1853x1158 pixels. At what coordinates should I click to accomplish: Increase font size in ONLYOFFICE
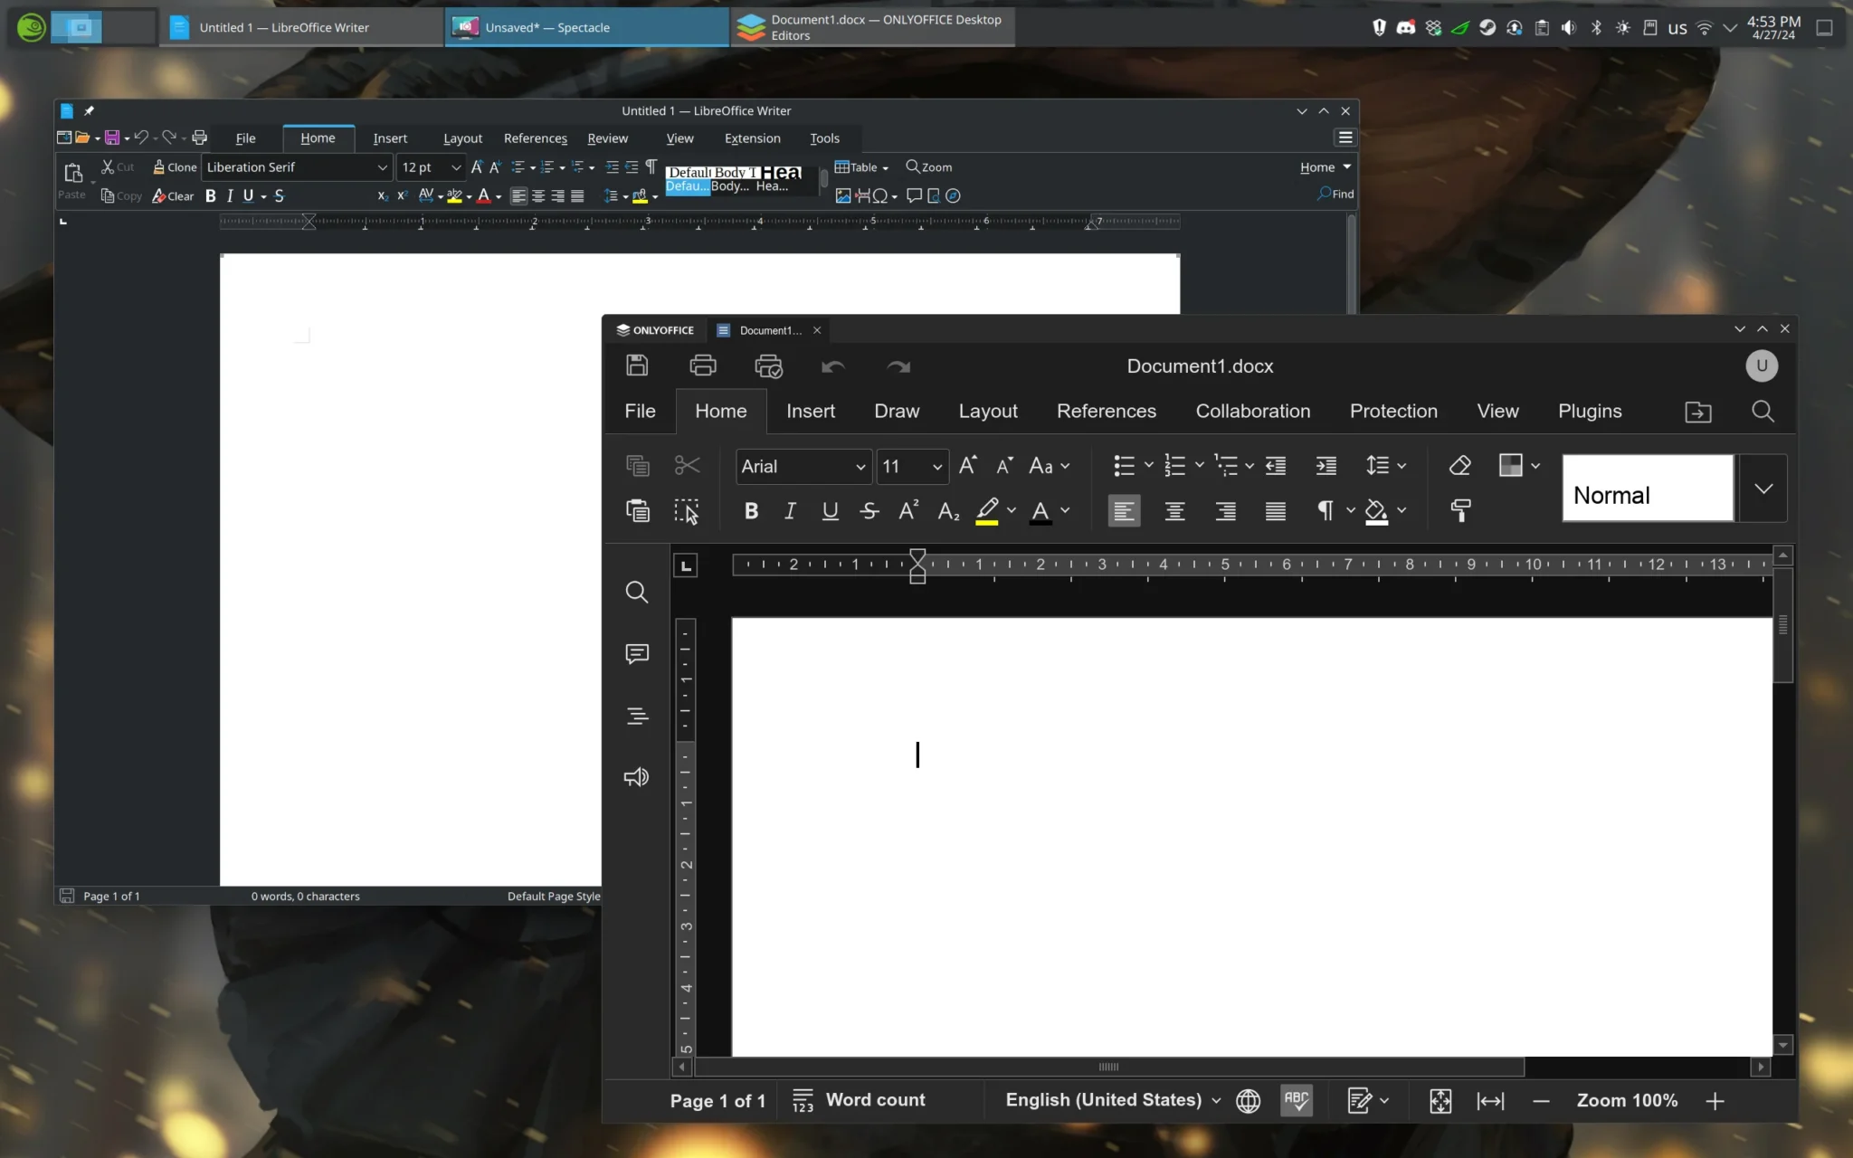coord(967,465)
